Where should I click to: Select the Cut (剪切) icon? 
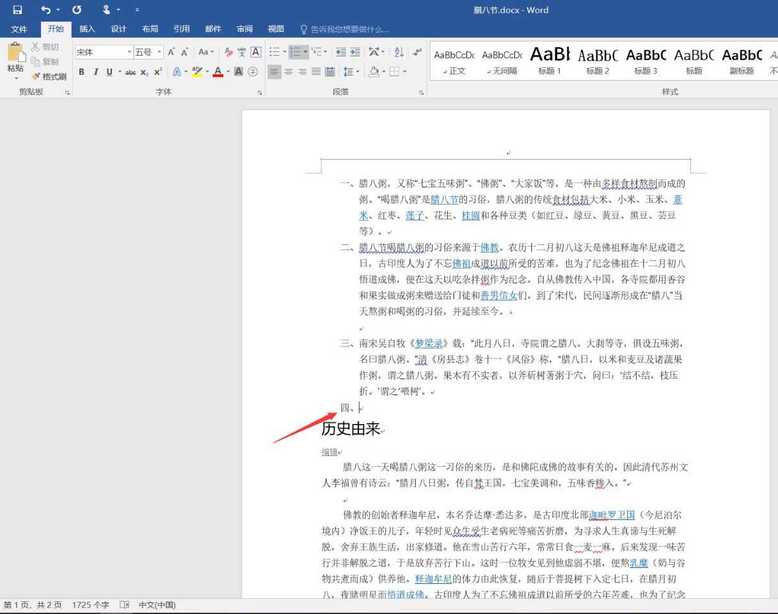(x=35, y=46)
